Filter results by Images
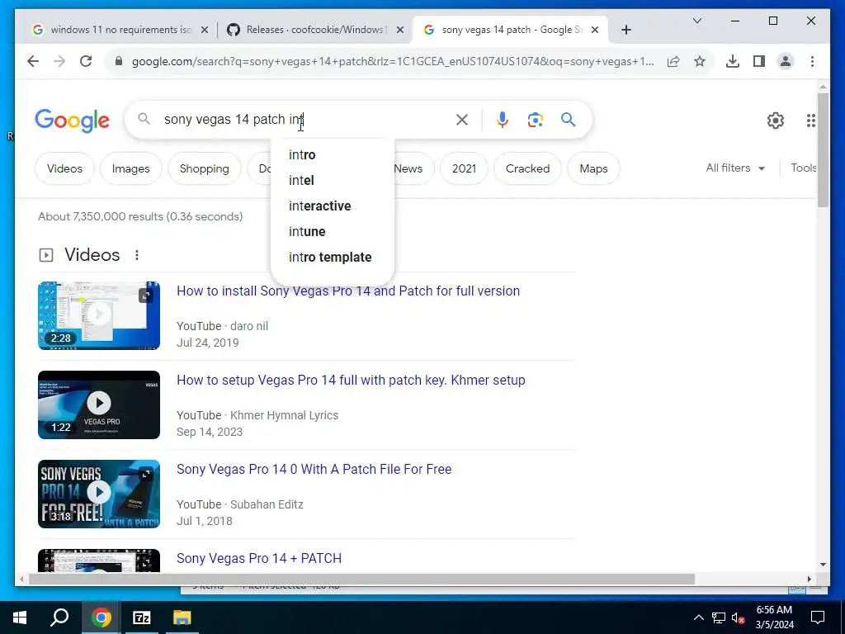The image size is (845, 634). tap(130, 168)
